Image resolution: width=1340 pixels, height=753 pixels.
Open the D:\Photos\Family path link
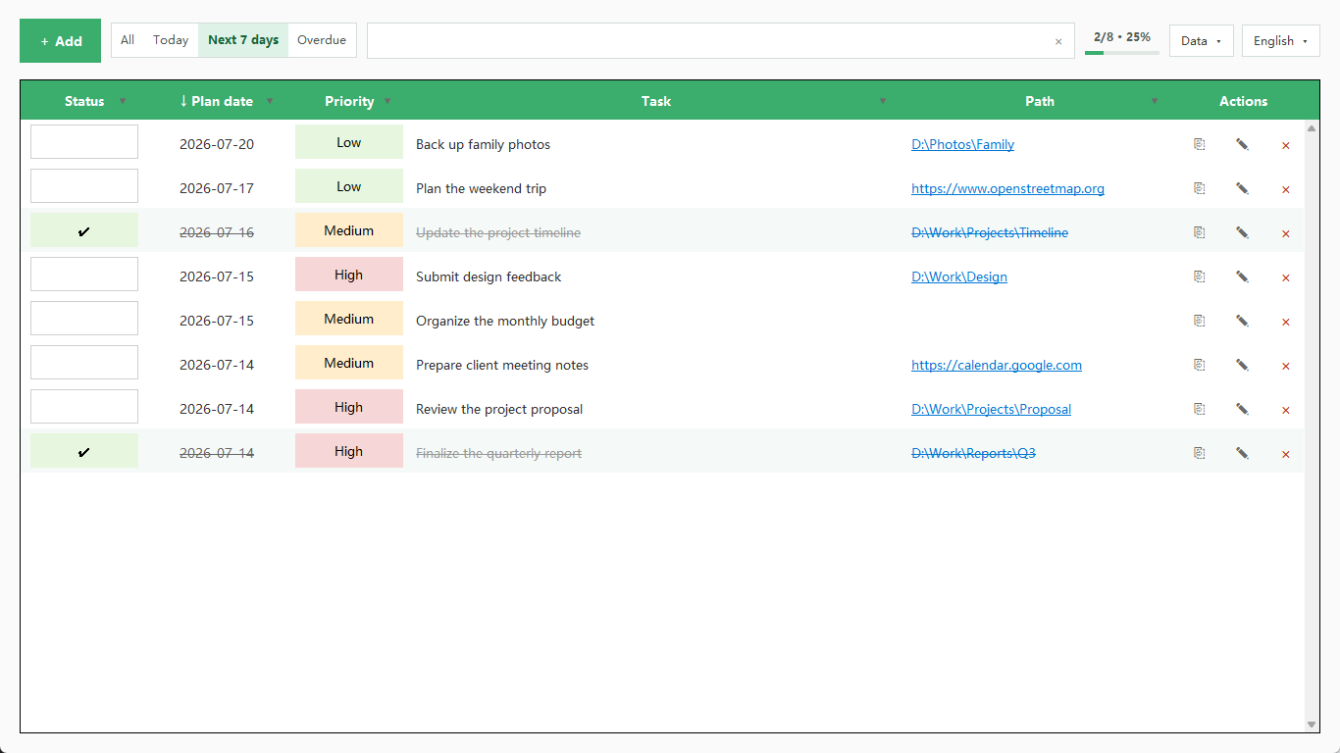coord(962,144)
